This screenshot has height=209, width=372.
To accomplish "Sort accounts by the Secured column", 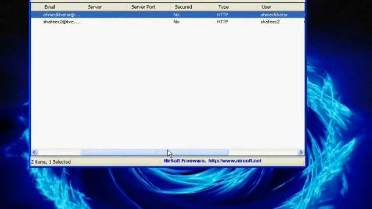I will (x=192, y=7).
